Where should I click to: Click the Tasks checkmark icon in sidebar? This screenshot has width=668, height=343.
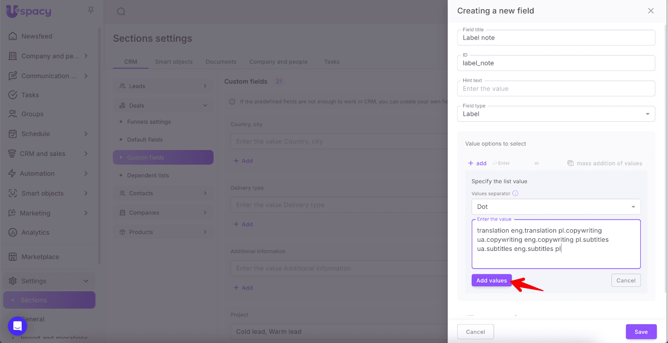(13, 95)
